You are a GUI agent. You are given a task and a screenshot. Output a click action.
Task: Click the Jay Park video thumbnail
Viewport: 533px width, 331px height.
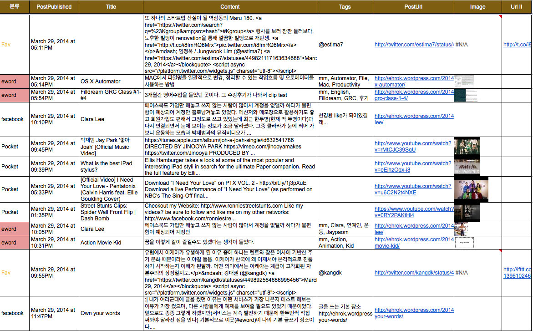click(467, 147)
